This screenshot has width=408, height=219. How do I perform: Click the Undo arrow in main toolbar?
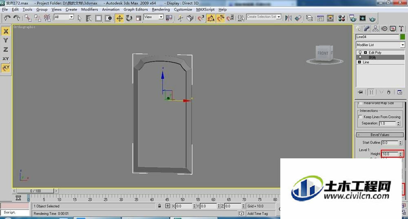tap(7, 18)
